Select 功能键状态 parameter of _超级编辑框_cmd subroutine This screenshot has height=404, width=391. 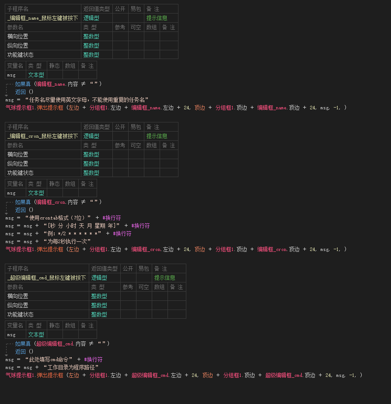pos(20,314)
